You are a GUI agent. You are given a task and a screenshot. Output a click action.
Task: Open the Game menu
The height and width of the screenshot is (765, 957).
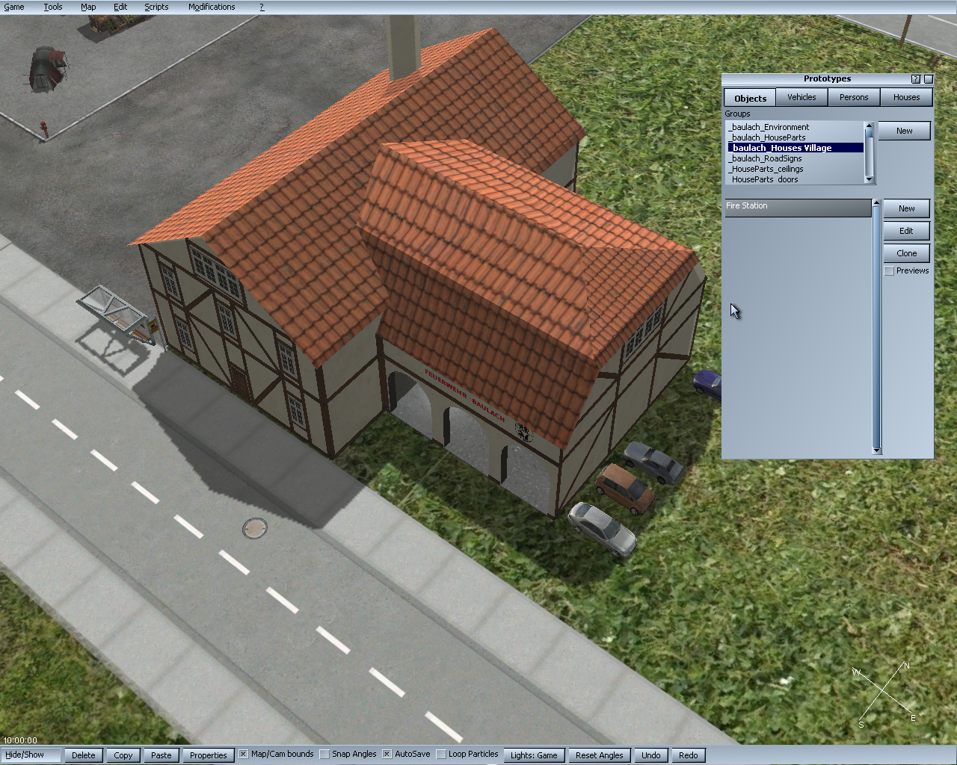pyautogui.click(x=14, y=7)
